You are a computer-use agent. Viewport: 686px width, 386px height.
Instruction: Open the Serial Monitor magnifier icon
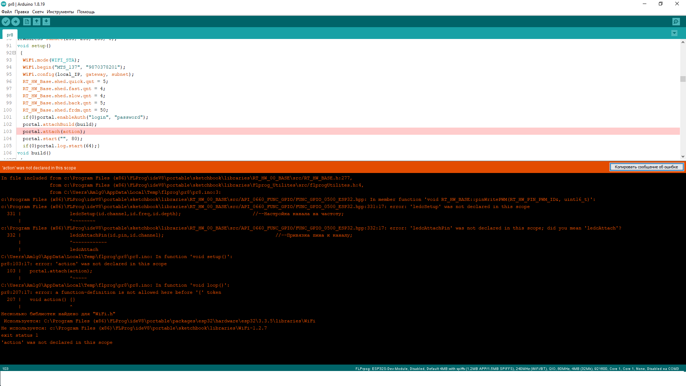[x=676, y=21]
